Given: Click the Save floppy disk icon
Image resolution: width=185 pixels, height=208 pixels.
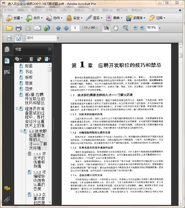Looking at the screenshot, I should tap(28, 28).
